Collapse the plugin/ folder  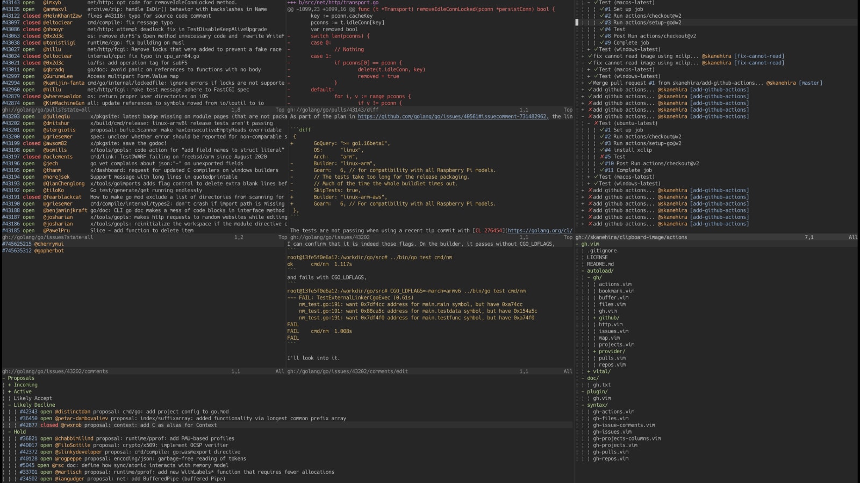tap(583, 392)
